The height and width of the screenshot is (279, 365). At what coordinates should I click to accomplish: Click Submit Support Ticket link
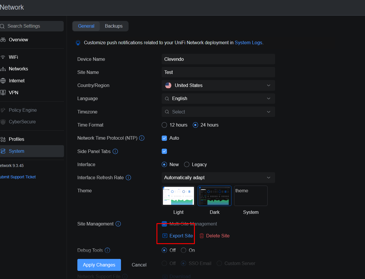pyautogui.click(x=18, y=177)
